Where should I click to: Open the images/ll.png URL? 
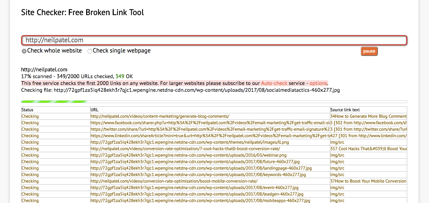(x=190, y=142)
